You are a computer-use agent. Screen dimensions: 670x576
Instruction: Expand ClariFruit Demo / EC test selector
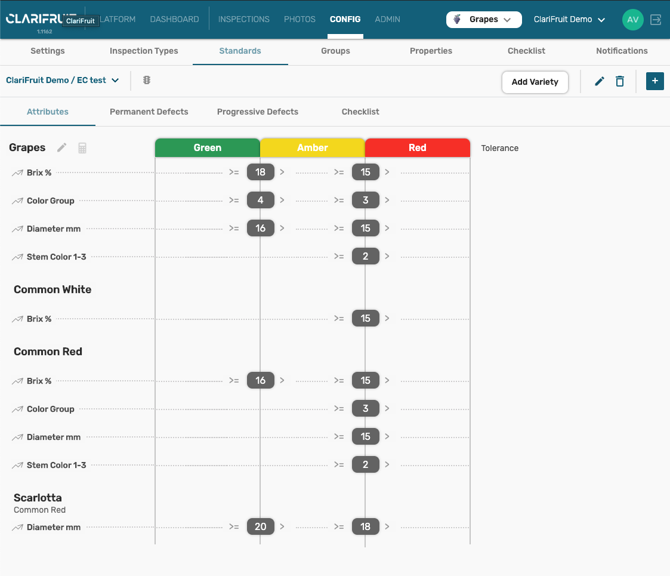tap(63, 80)
